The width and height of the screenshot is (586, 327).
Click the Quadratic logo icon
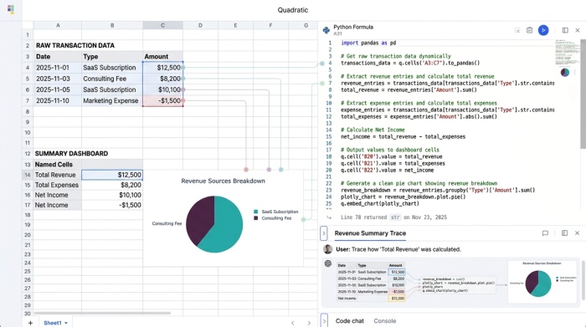pos(11,10)
